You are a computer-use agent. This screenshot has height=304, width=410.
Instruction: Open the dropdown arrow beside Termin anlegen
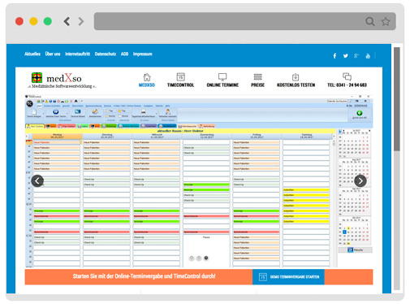click(43, 114)
